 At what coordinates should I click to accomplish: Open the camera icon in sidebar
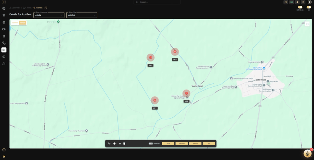(4, 29)
